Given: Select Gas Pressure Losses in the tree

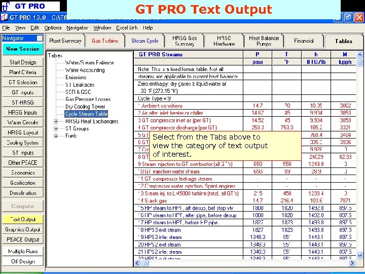Looking at the screenshot, I should (88, 99).
